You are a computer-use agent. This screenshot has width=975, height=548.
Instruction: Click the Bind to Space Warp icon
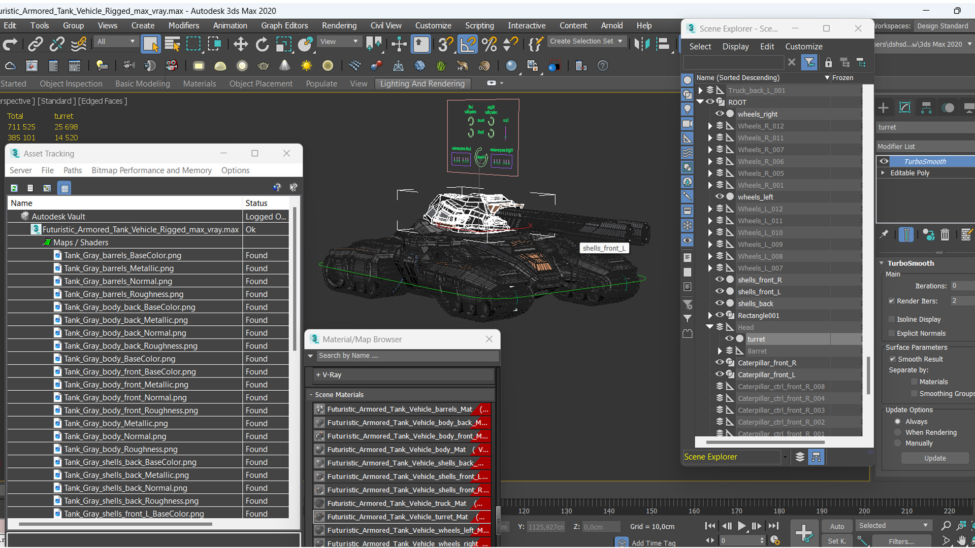78,44
